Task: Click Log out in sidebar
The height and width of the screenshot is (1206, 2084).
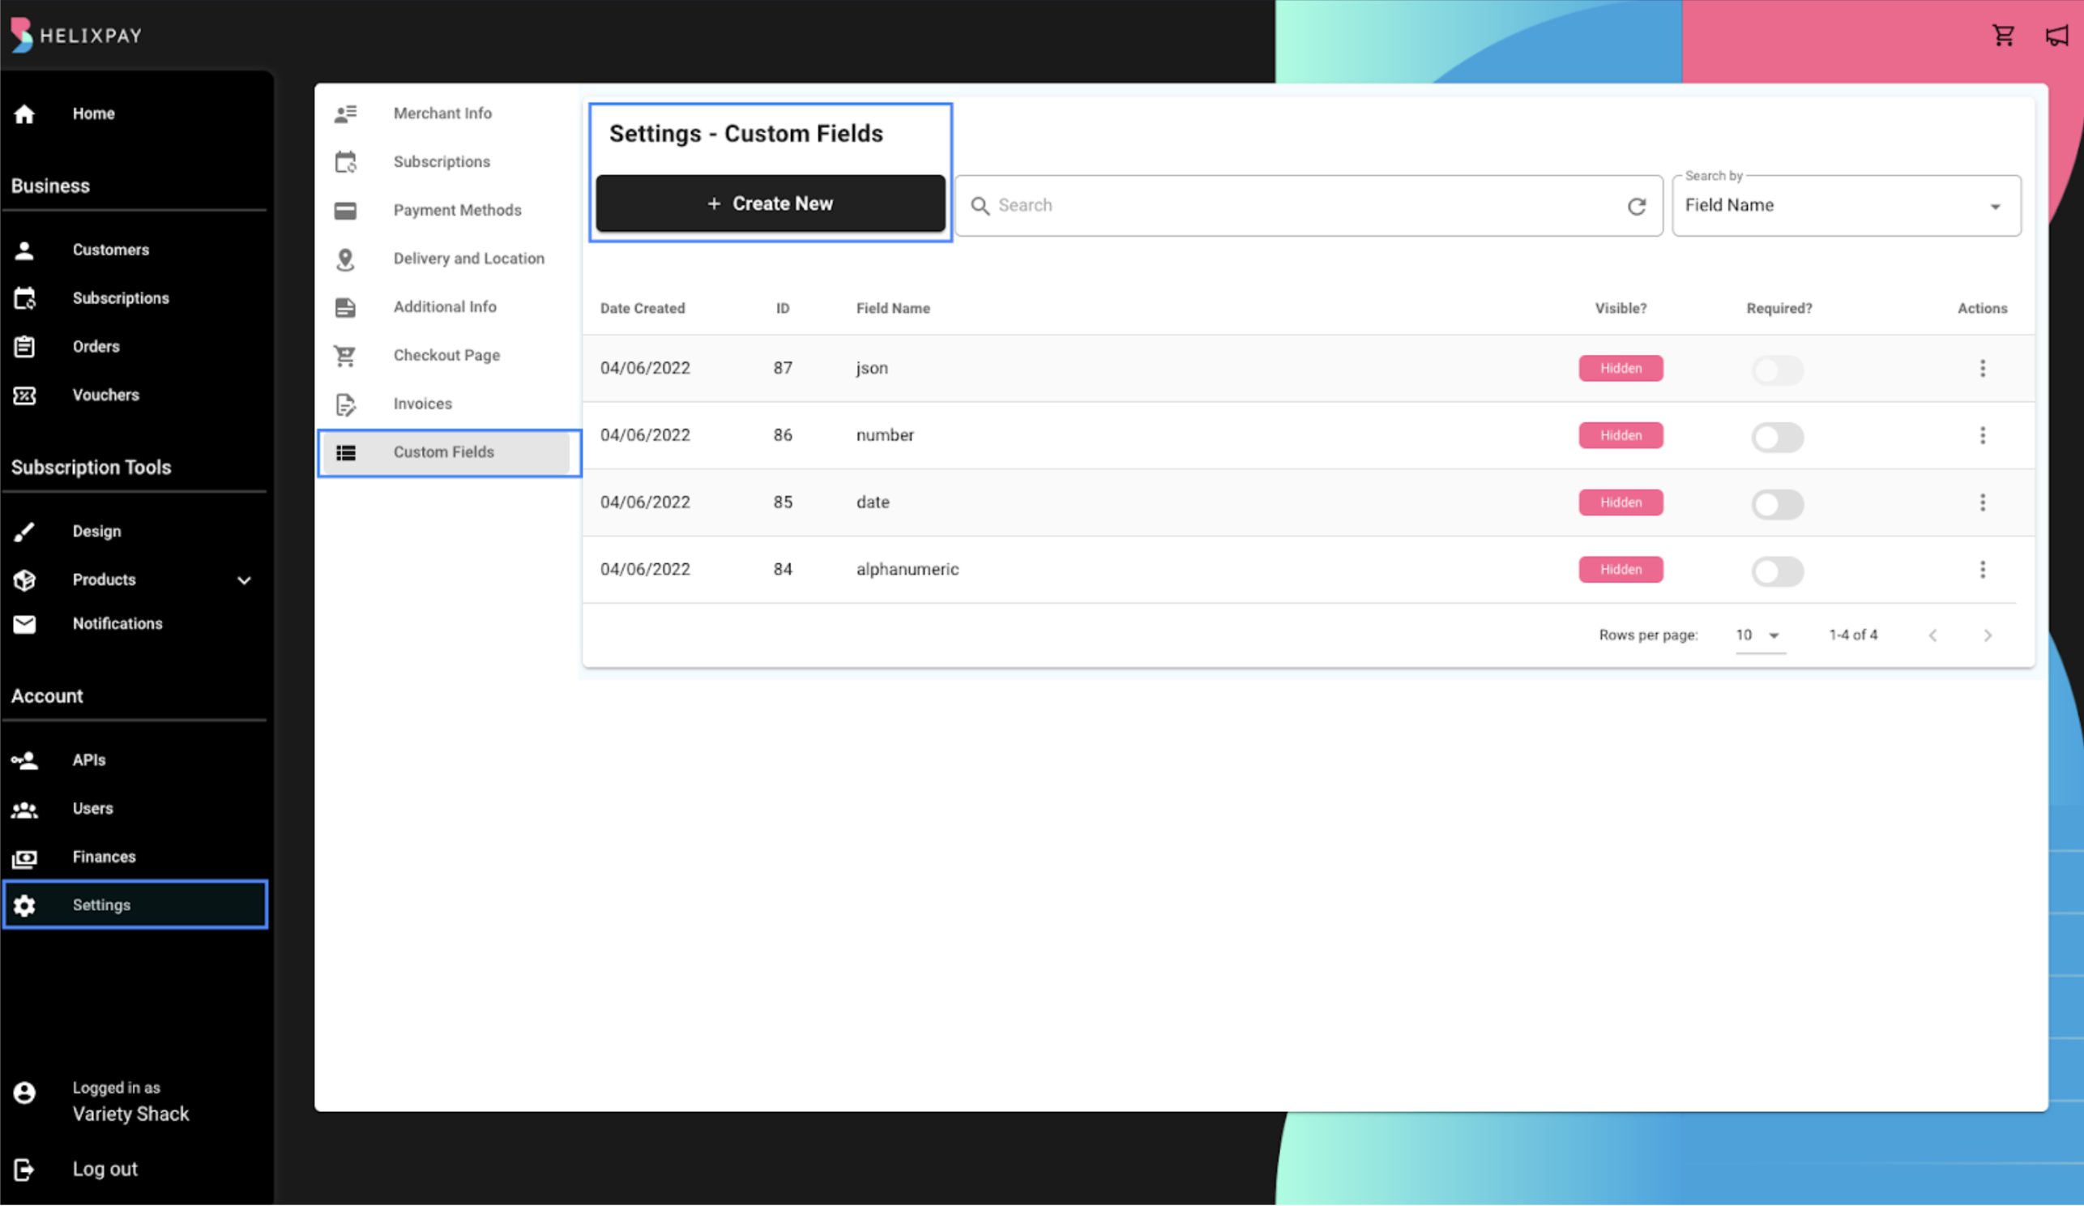Action: point(105,1170)
